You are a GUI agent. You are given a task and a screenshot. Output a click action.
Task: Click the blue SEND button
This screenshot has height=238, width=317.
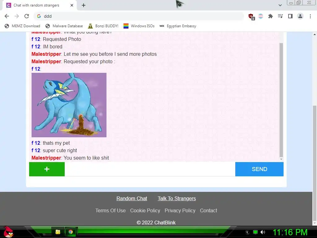259,169
